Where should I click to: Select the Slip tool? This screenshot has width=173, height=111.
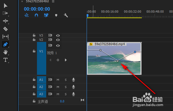[5, 37]
